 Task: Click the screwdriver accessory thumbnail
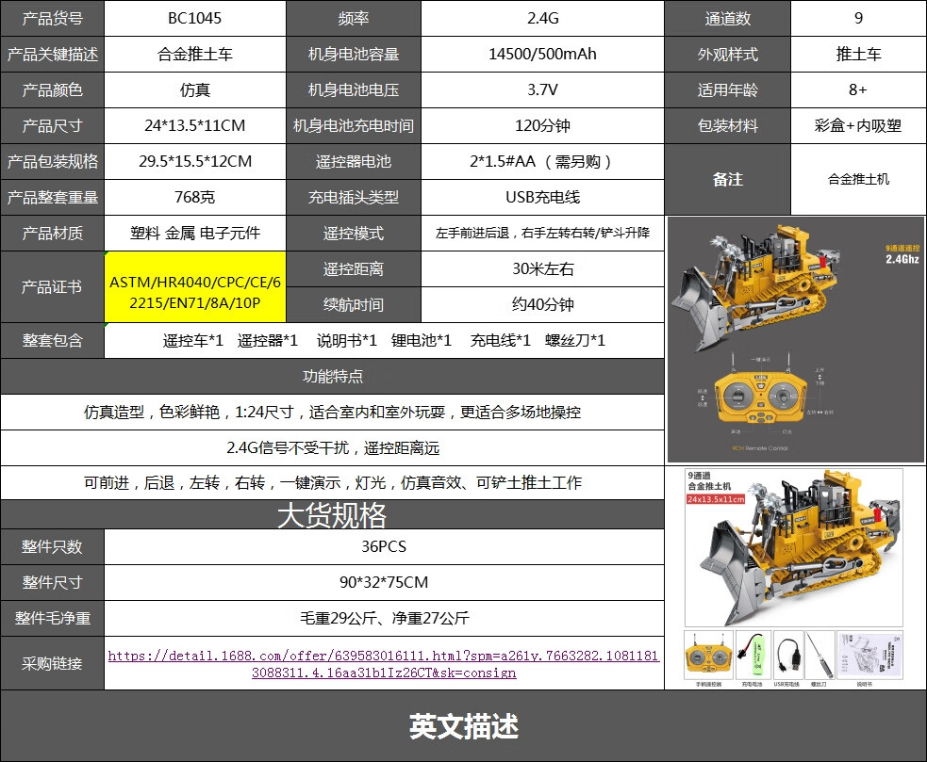[819, 656]
